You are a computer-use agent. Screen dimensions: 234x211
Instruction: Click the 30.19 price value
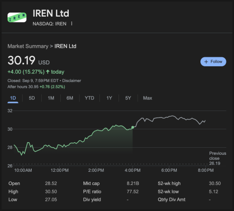[22, 60]
